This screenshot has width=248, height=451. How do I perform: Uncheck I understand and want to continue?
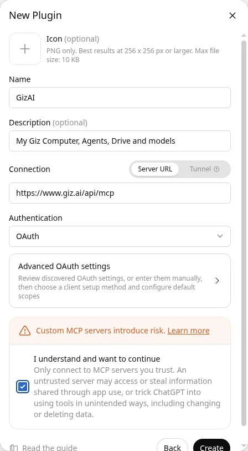pos(23,387)
